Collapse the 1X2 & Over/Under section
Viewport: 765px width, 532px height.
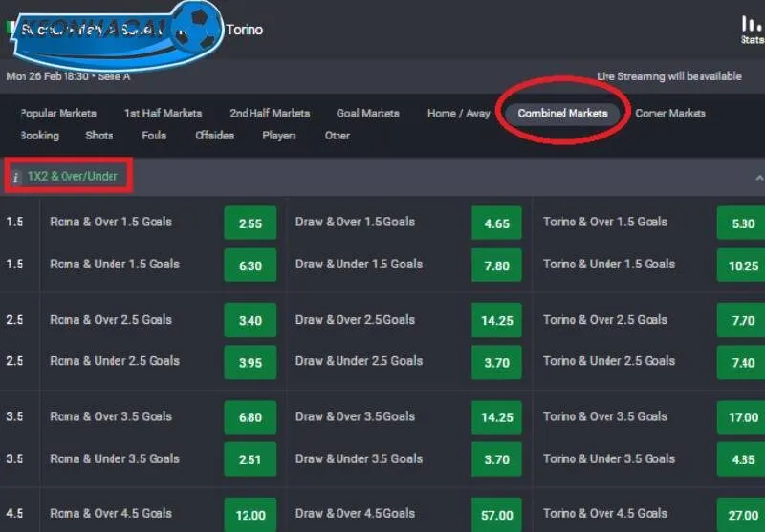coord(758,178)
